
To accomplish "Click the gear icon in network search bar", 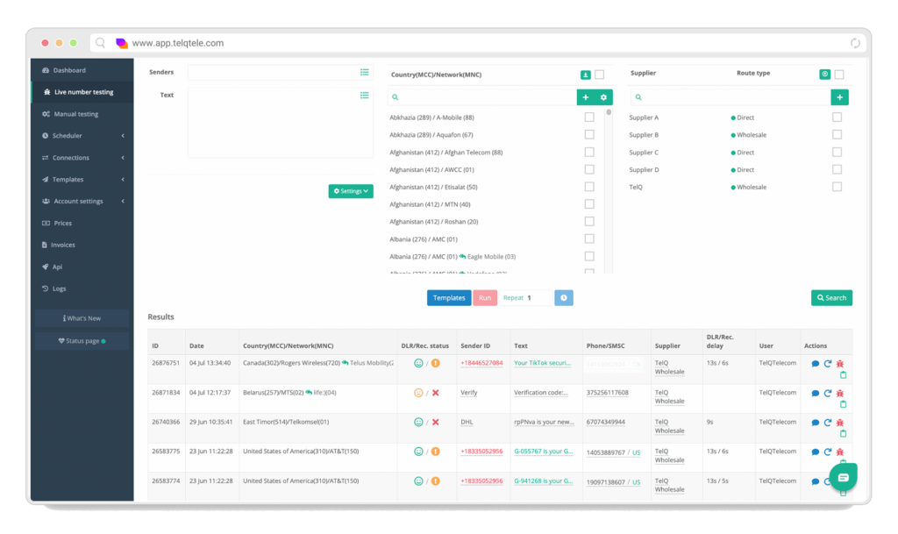I will pos(603,97).
